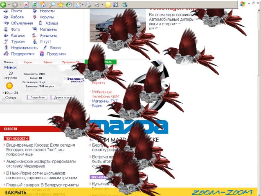Click ЗАКРЫТЬ to close the ad
The image size is (261, 196).
click(15, 192)
